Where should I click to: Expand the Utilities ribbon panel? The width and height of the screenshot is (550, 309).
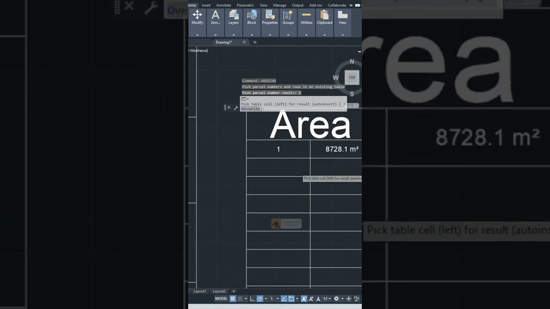pyautogui.click(x=306, y=35)
